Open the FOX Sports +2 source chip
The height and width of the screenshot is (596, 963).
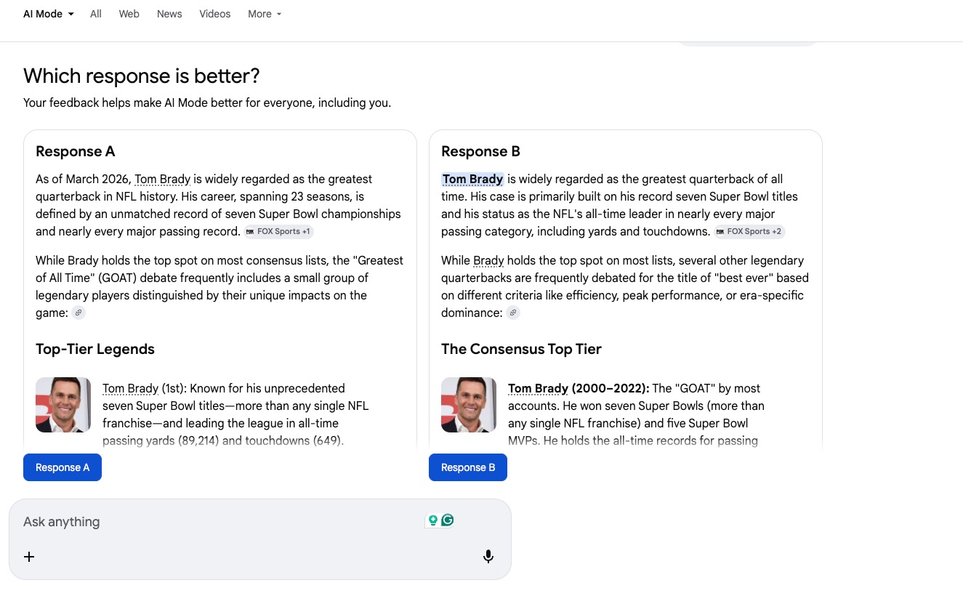click(x=749, y=232)
